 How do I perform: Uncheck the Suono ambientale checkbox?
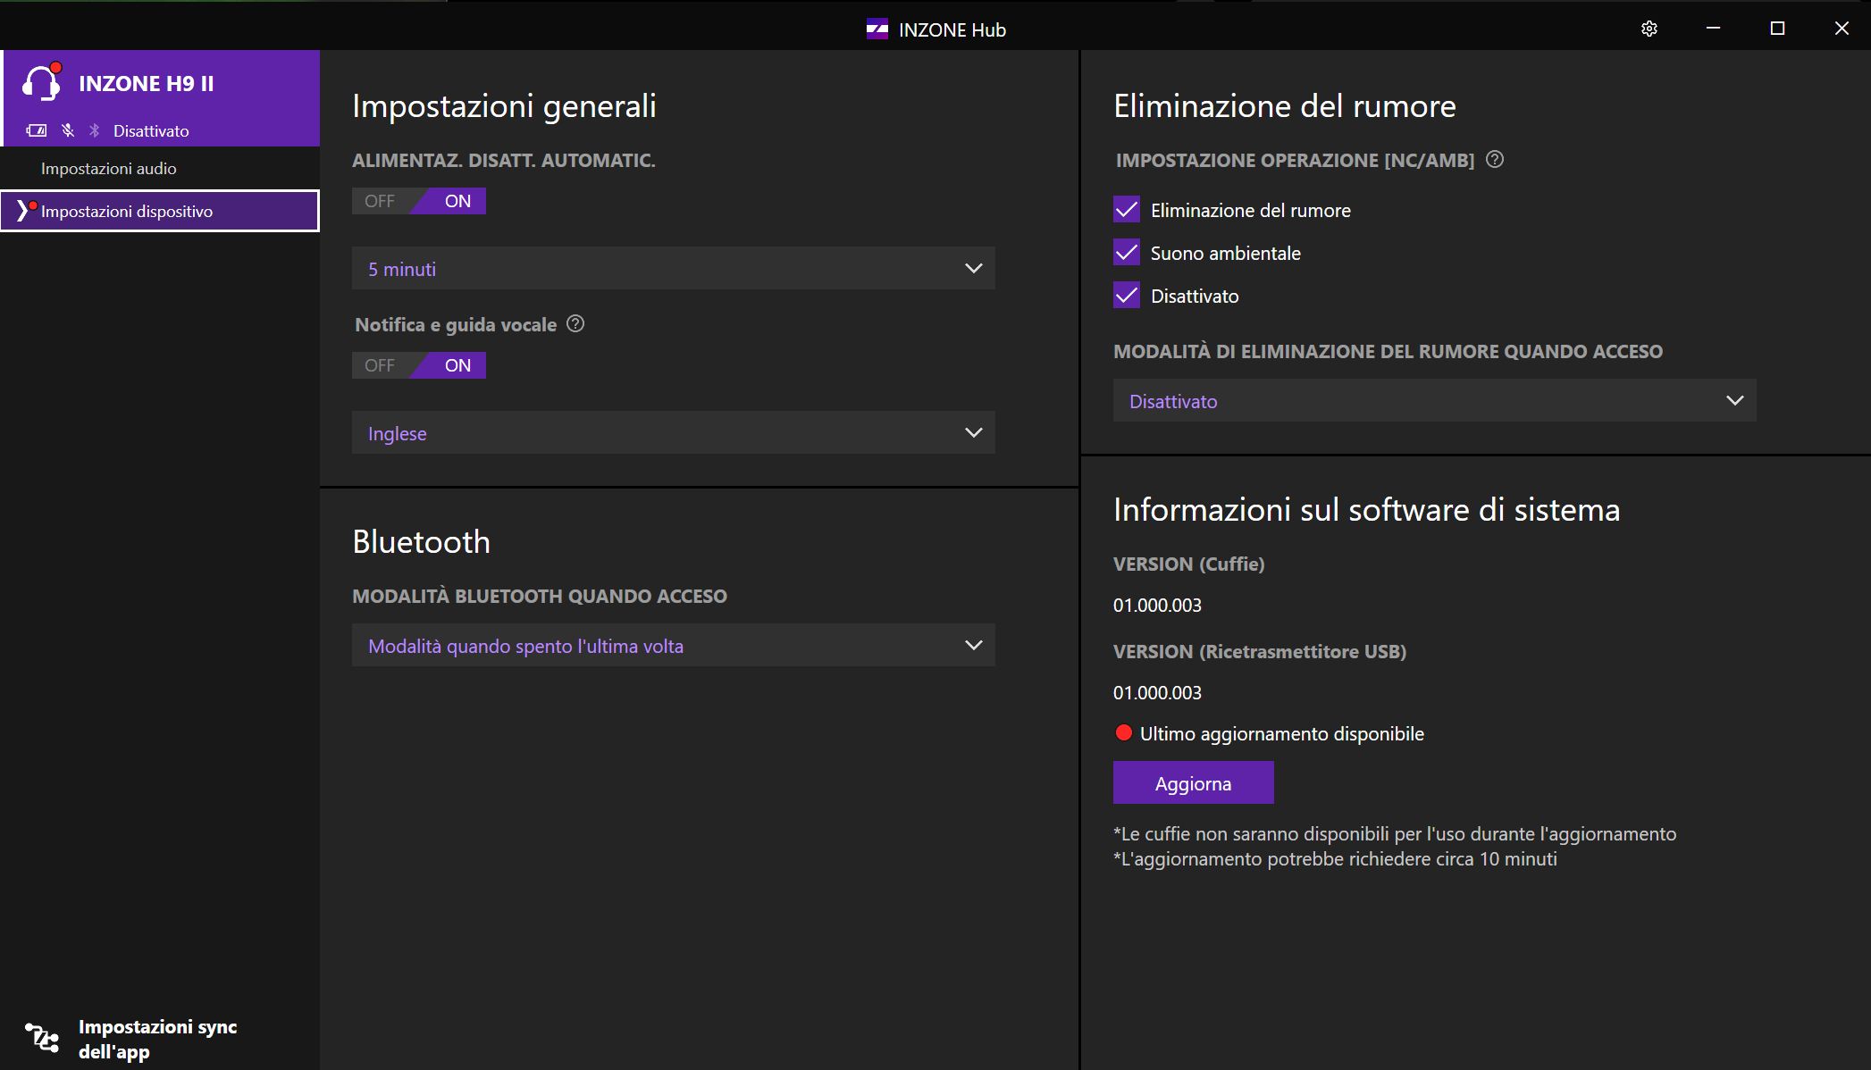point(1127,253)
